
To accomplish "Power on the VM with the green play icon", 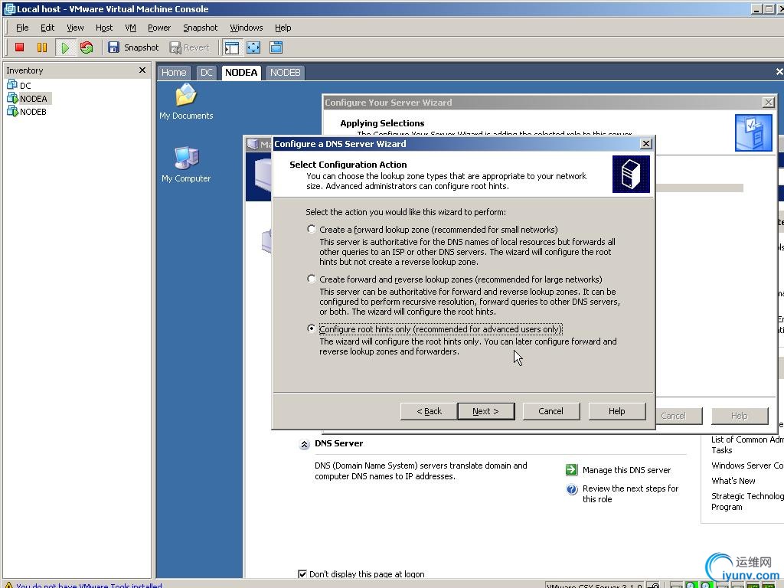I will (x=65, y=47).
